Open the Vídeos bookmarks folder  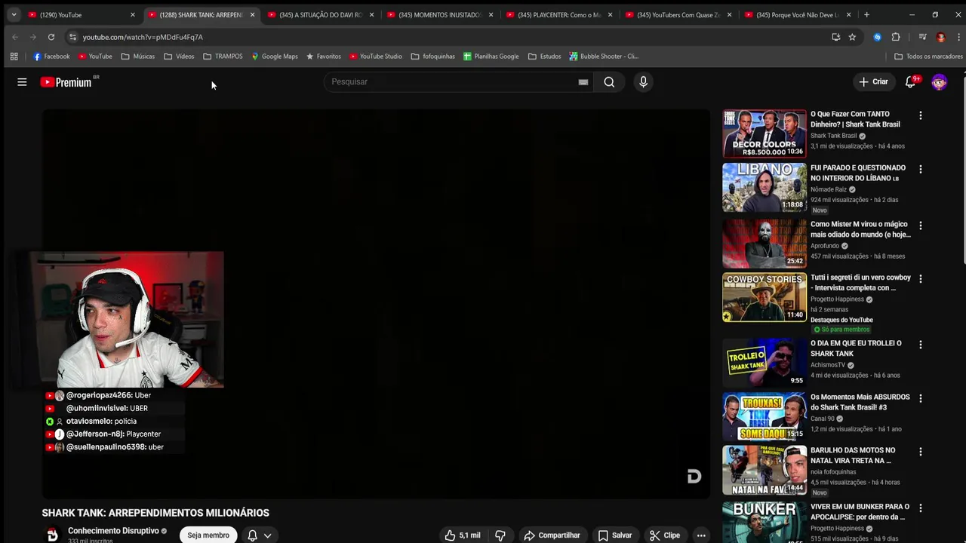click(x=179, y=56)
